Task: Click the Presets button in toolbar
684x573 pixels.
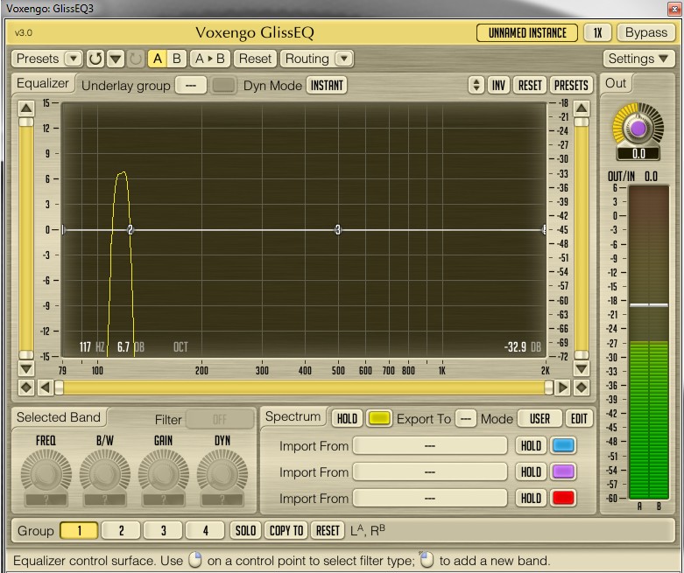Action: pos(39,59)
